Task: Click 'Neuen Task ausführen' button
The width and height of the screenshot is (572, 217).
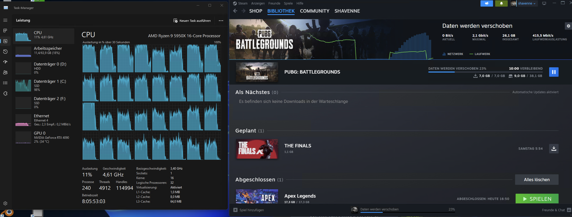Action: 192,21
